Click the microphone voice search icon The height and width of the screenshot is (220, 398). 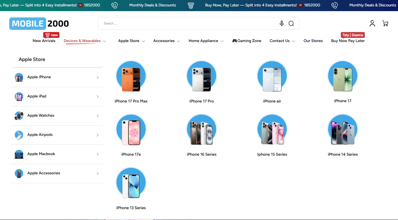tap(282, 23)
